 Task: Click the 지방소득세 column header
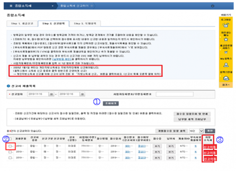pos(208,139)
